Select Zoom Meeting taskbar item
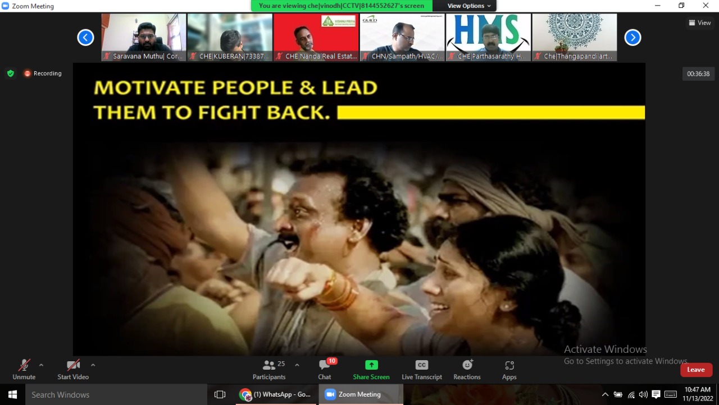Image resolution: width=719 pixels, height=405 pixels. [x=360, y=394]
